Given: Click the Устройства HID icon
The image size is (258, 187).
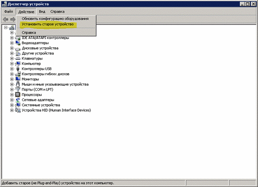Looking at the screenshot, I should [18, 110].
